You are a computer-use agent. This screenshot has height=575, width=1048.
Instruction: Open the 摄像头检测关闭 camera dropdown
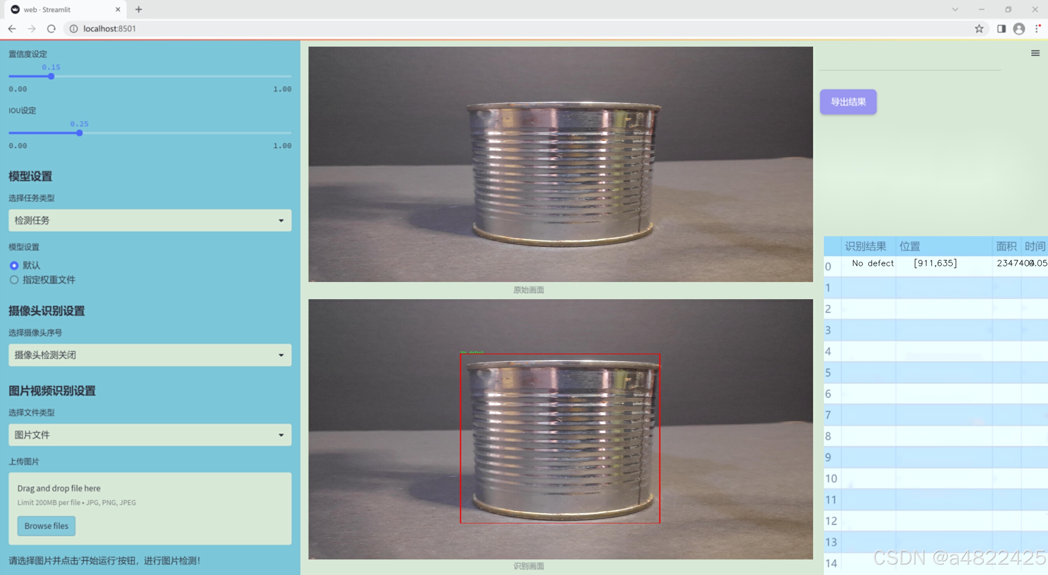pos(150,355)
